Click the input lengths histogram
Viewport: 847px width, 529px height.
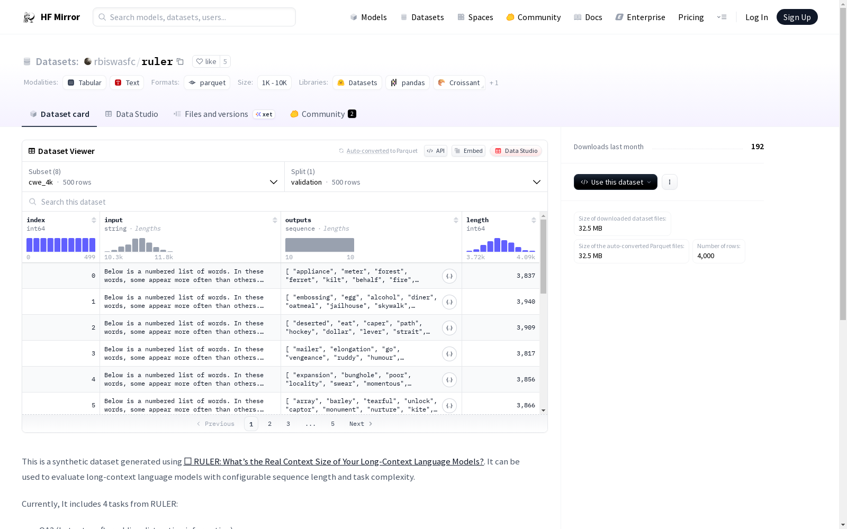coord(139,245)
